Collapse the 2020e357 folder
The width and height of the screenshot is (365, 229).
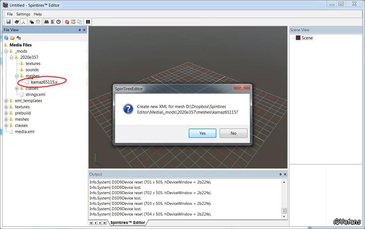tap(11, 57)
